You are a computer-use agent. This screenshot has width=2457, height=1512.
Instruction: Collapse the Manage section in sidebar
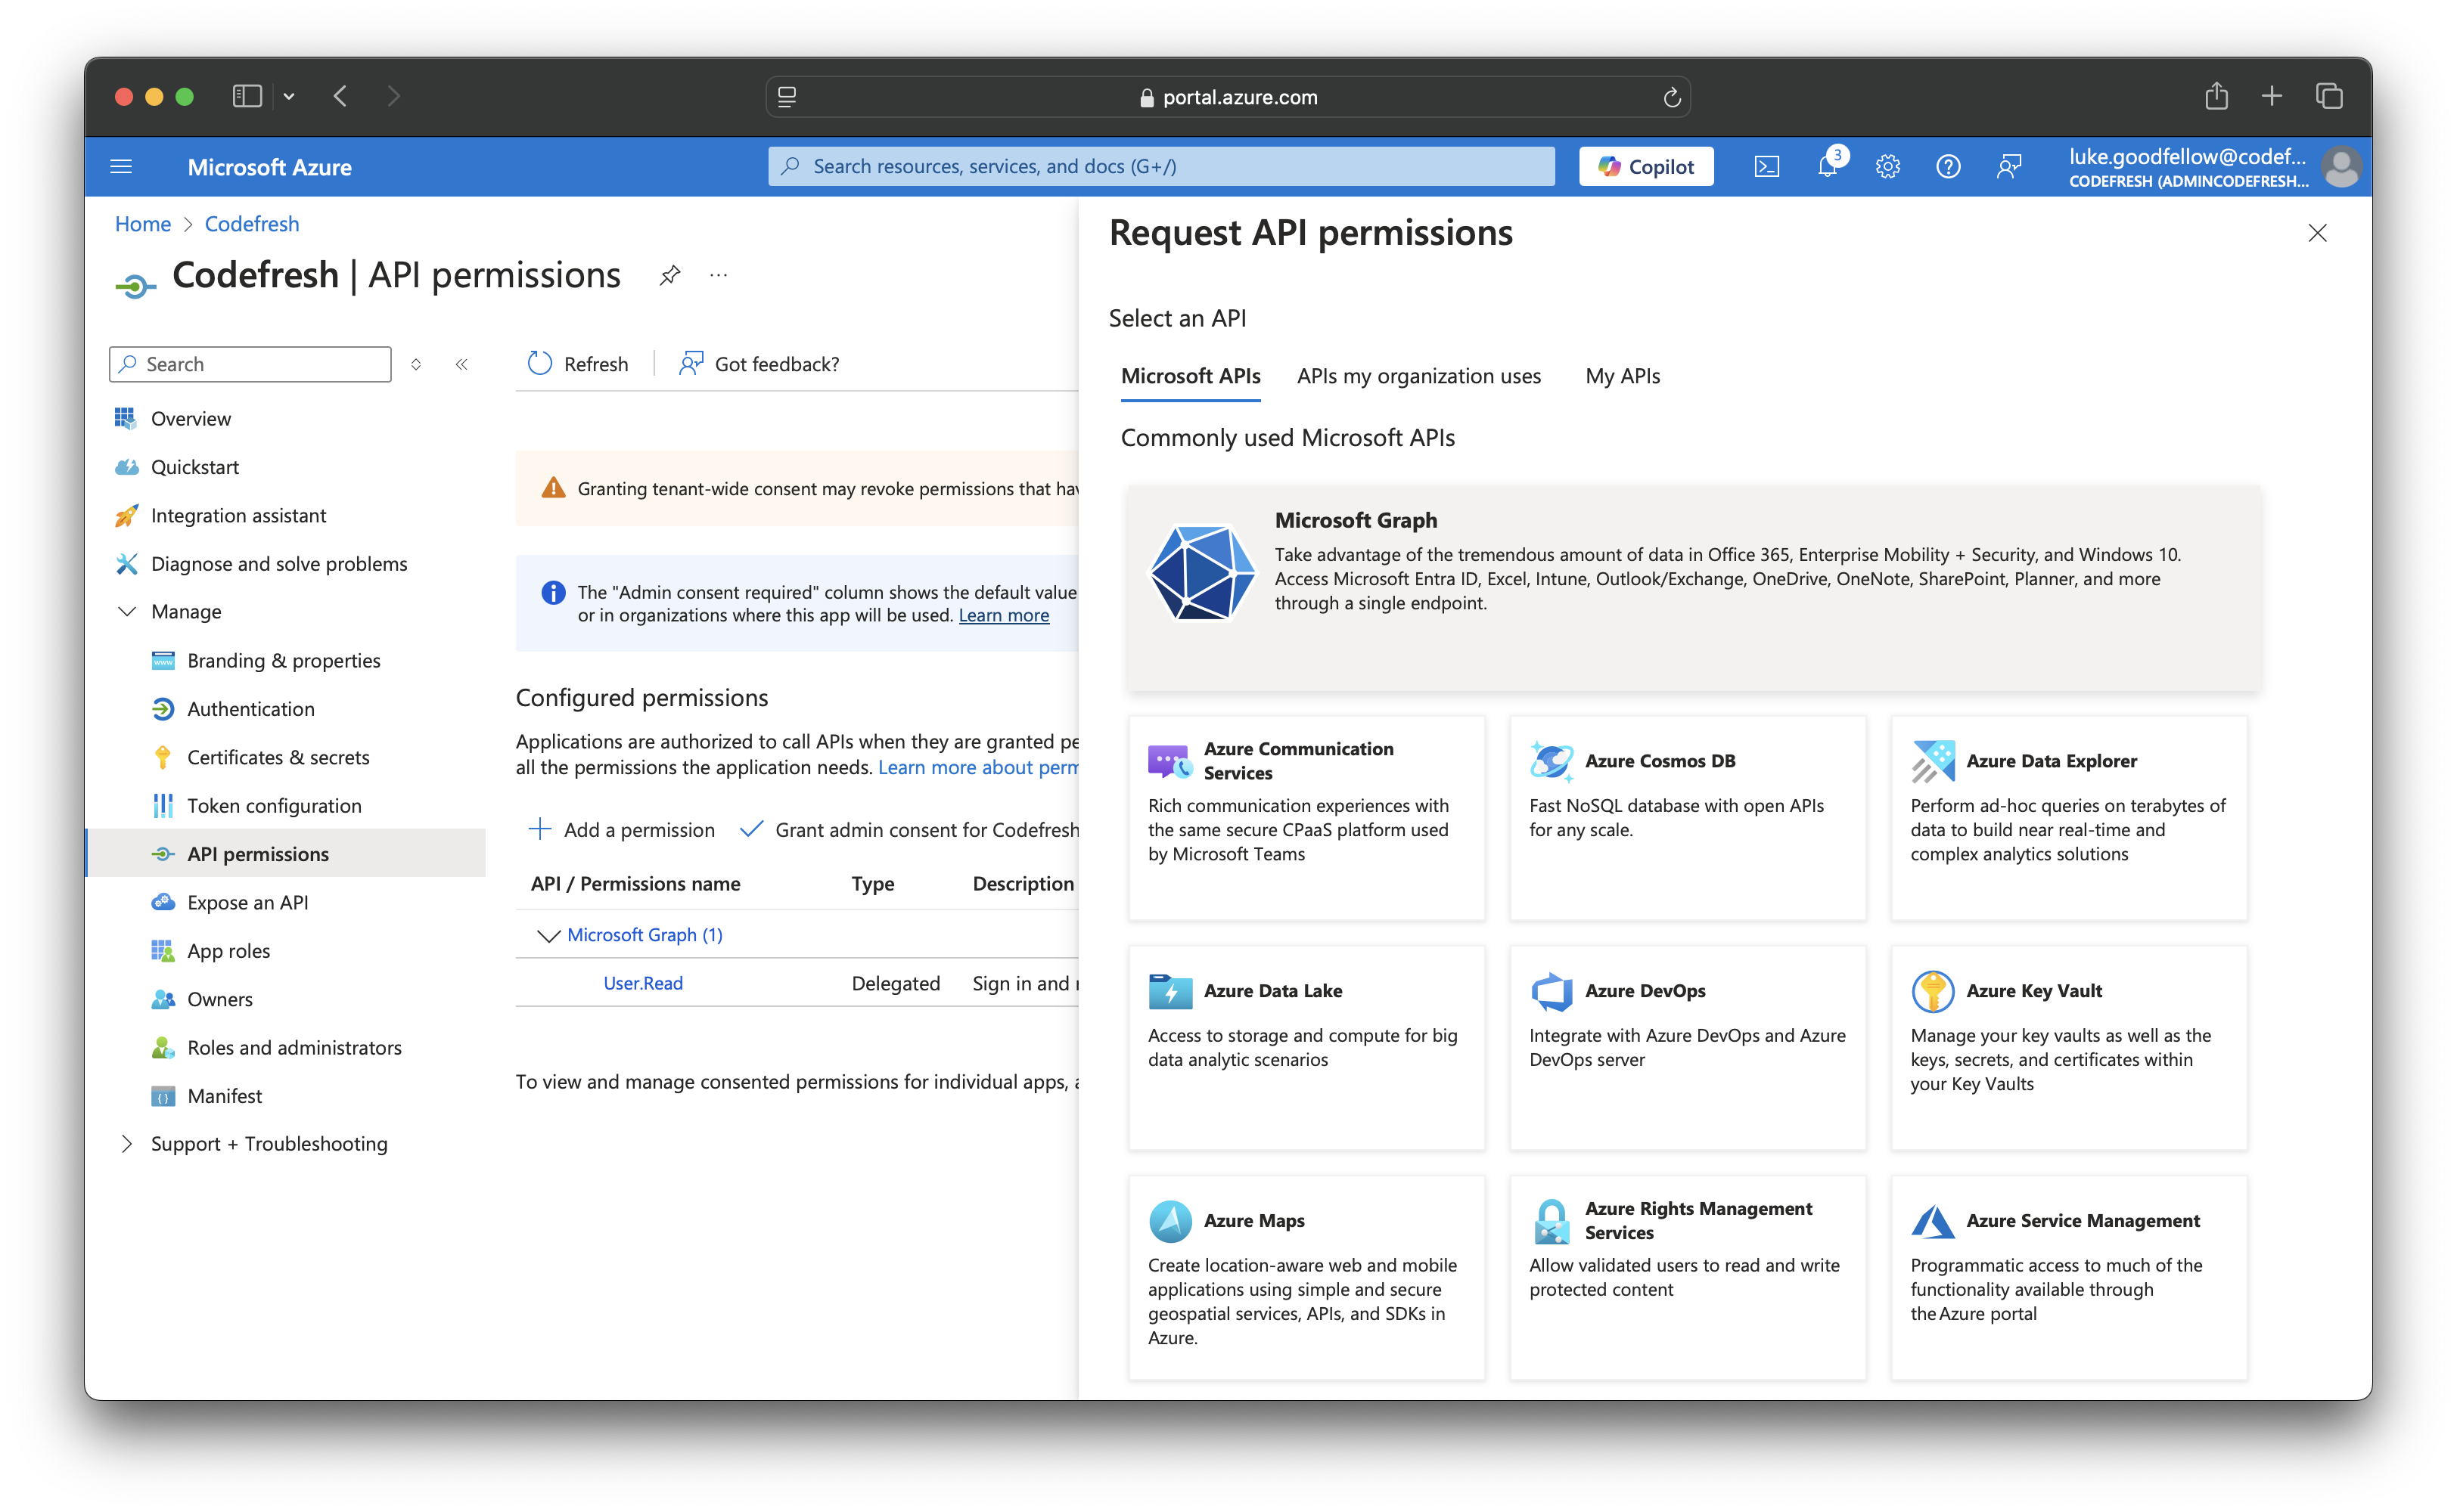point(127,611)
